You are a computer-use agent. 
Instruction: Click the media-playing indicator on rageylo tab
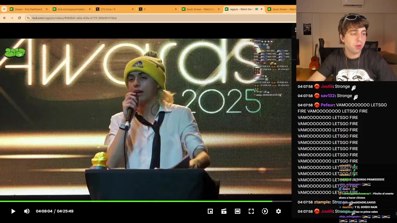click(256, 9)
